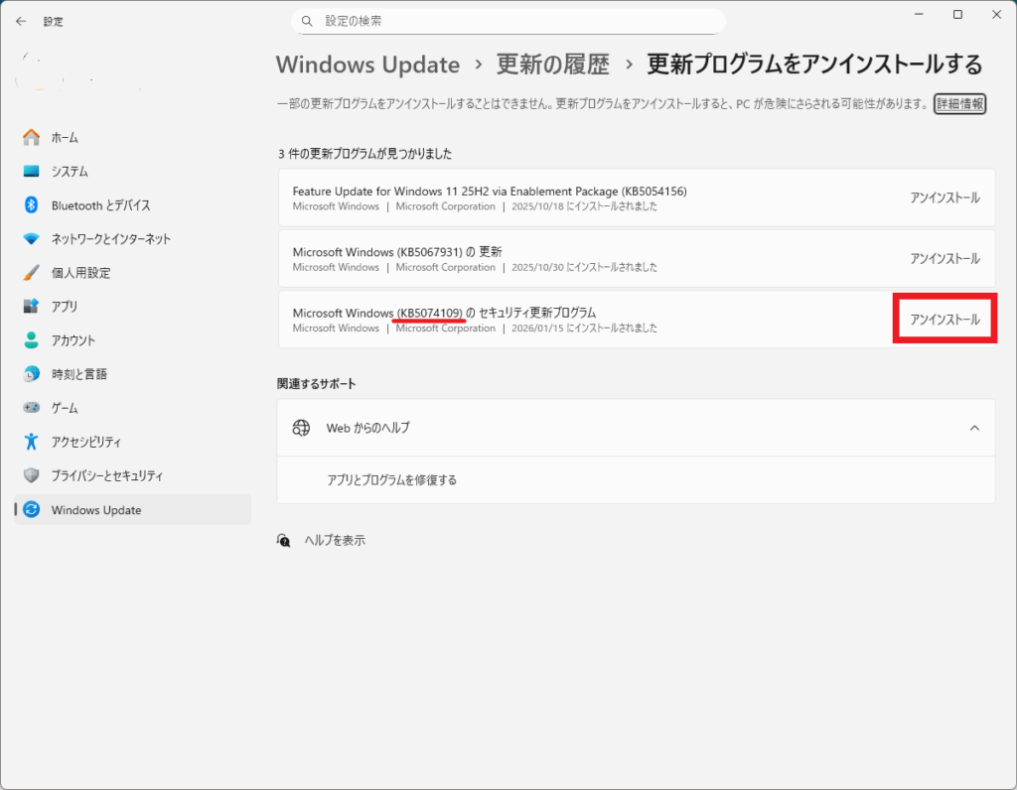Open ネットワークとインターネット Wi-Fi icon
Image resolution: width=1017 pixels, height=790 pixels.
(x=32, y=239)
